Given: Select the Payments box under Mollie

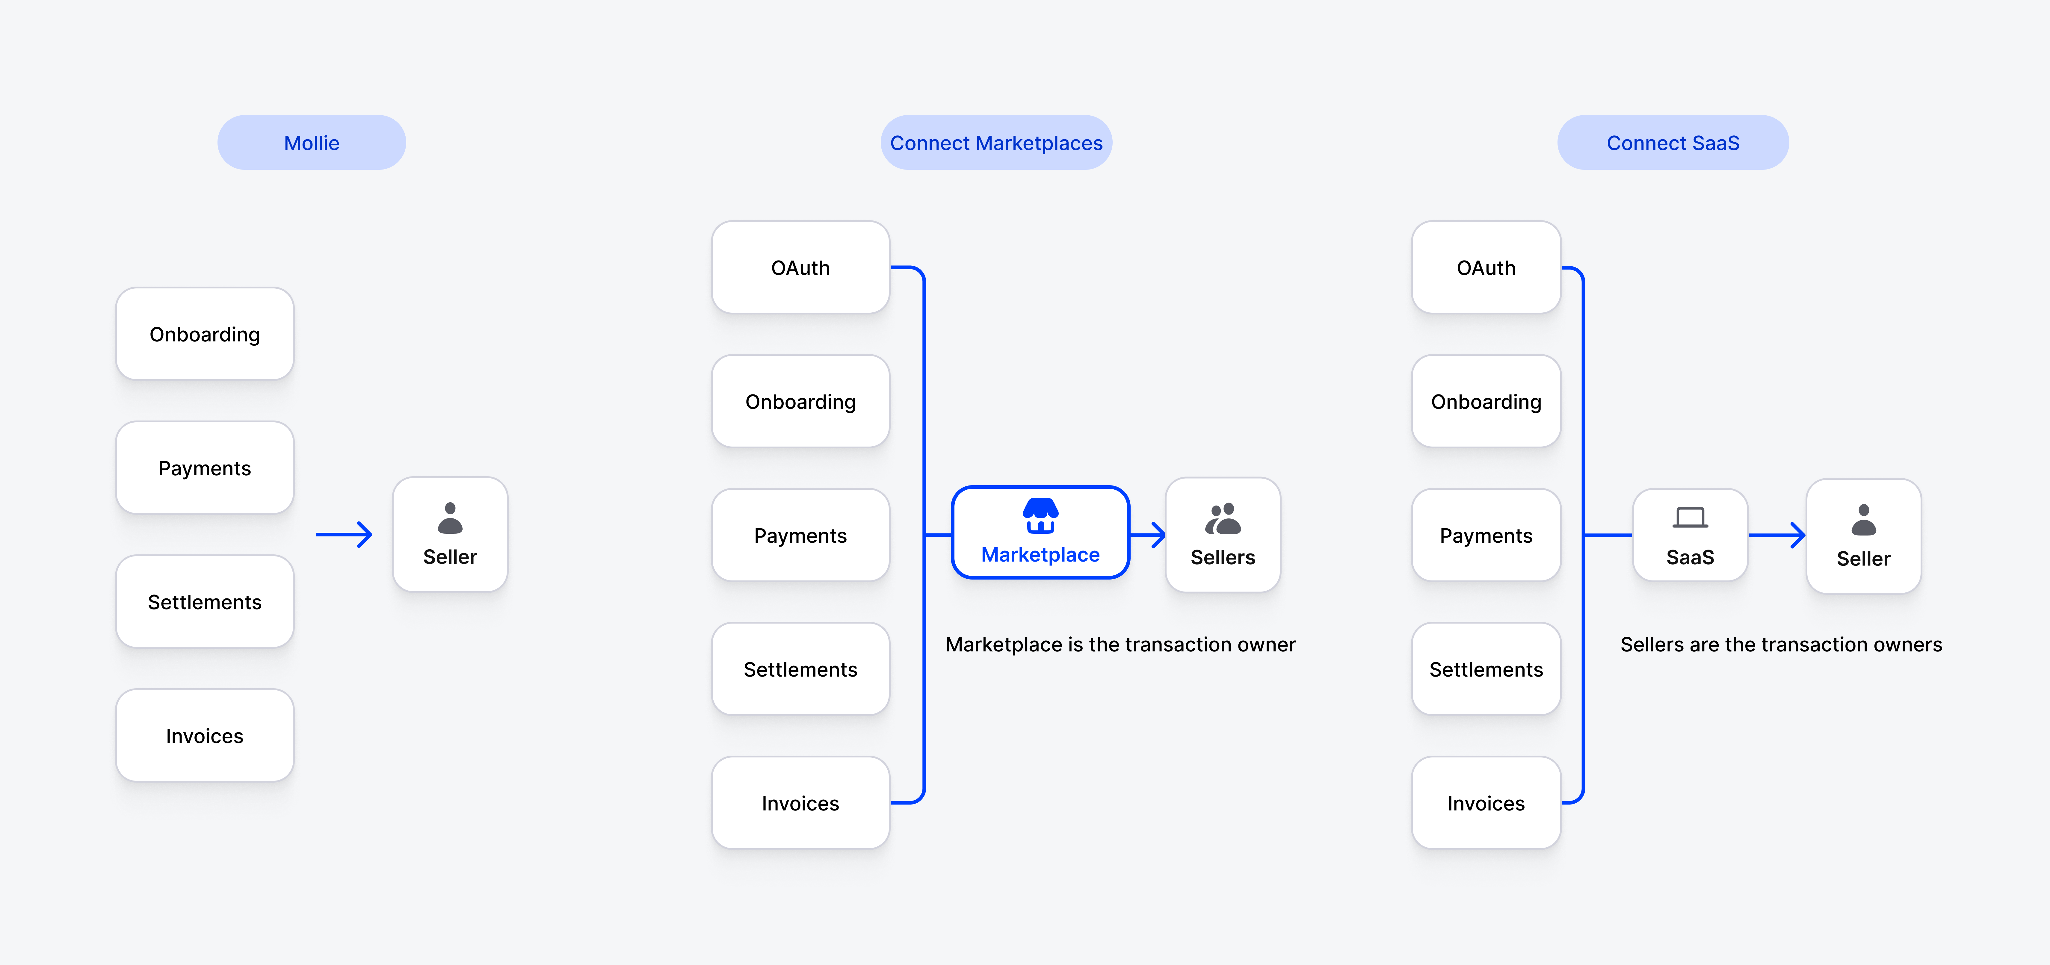Looking at the screenshot, I should click(205, 468).
